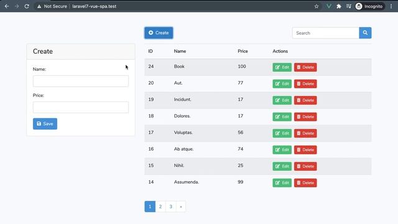Click the price cell '100'
The height and width of the screenshot is (224, 398).
tap(242, 67)
